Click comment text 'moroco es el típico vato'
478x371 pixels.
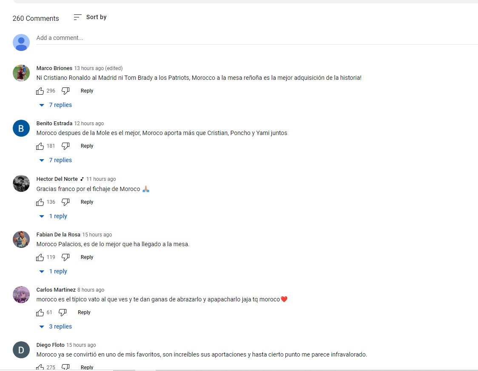(162, 300)
